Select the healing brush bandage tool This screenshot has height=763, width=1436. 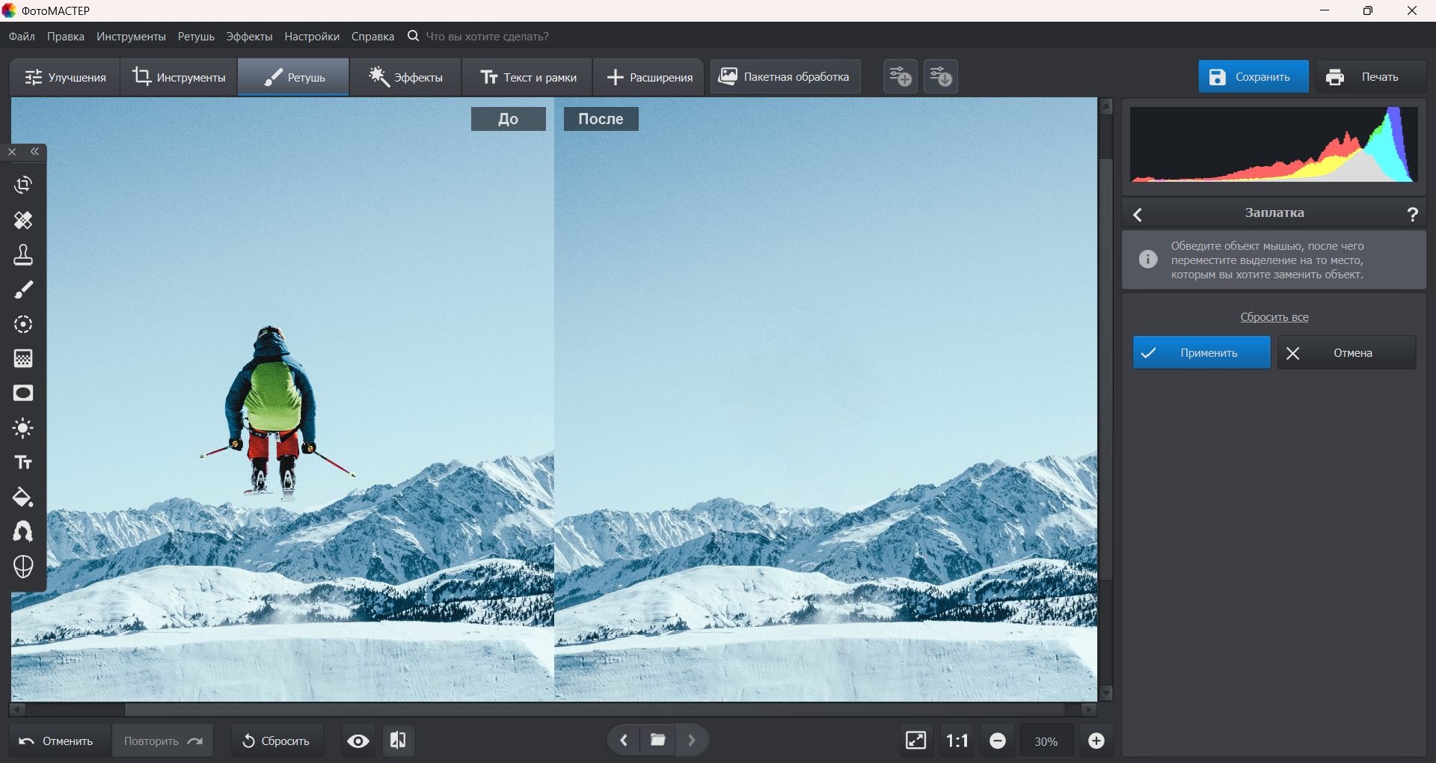point(23,220)
